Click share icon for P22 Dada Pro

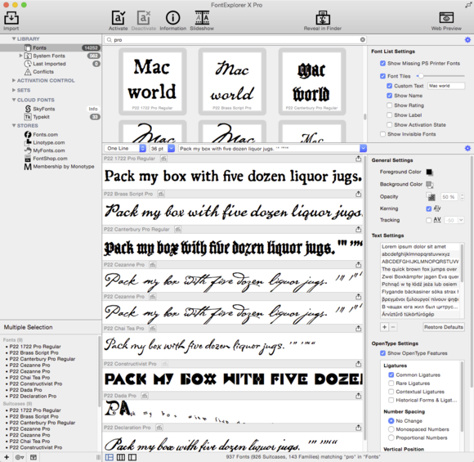(x=358, y=396)
